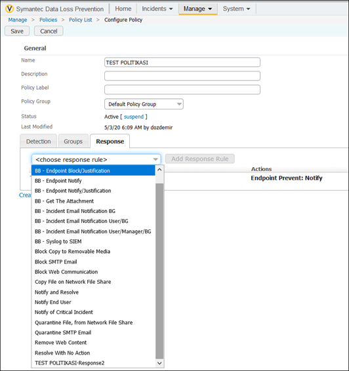Screen dimensions: 349x371
Task: Switch to the Detection tab
Action: pos(38,141)
